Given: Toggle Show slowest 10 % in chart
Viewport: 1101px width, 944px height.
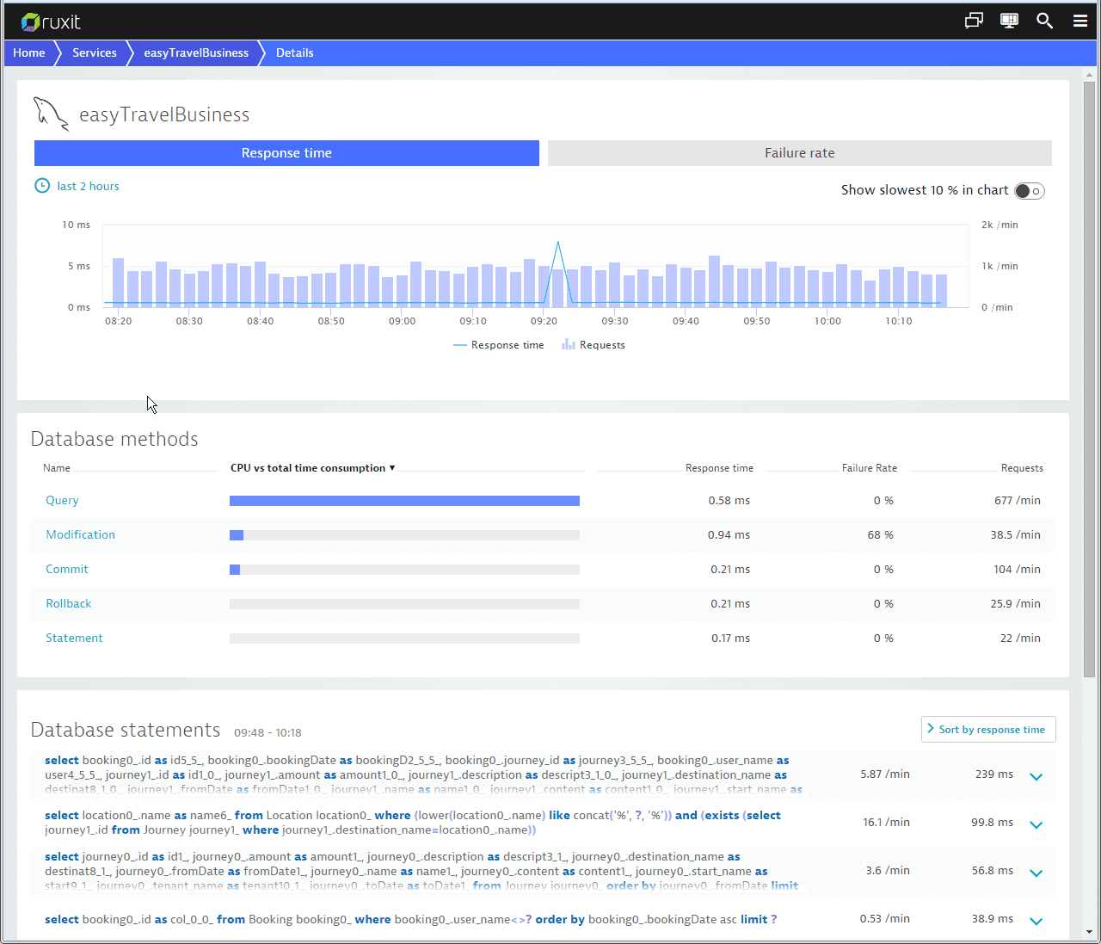Looking at the screenshot, I should (1029, 191).
